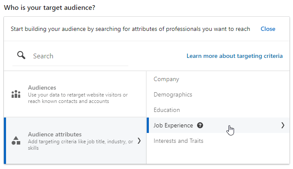Select the Interests and Traits category

218,141
